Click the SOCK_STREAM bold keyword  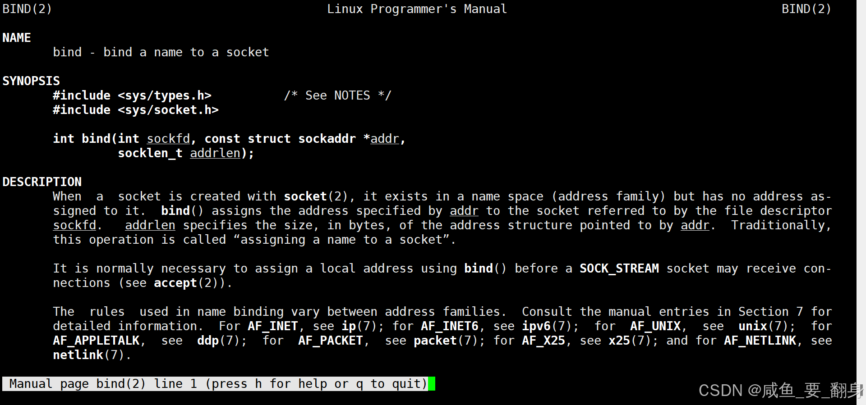(x=619, y=268)
